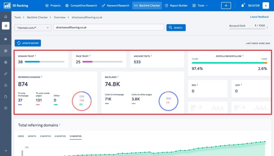Click referring domains count 874

click(23, 84)
